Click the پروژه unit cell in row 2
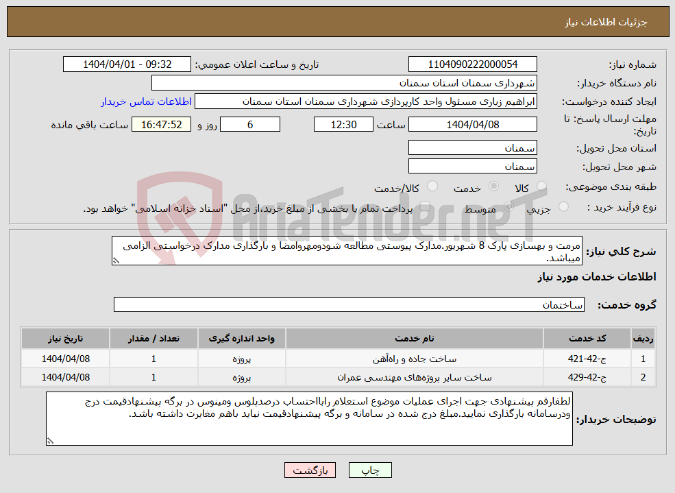This screenshot has height=493, width=675. tap(241, 377)
